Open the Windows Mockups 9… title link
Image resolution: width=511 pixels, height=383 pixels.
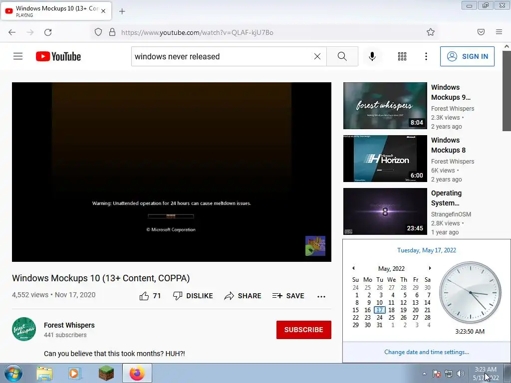451,92
